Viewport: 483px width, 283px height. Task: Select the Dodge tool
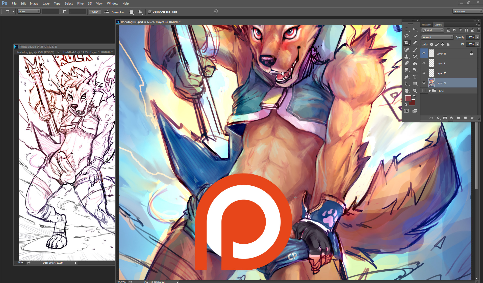click(x=415, y=70)
